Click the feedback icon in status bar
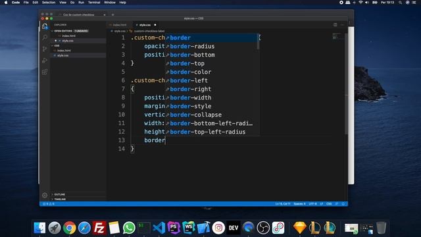The image size is (421, 237). 337,204
